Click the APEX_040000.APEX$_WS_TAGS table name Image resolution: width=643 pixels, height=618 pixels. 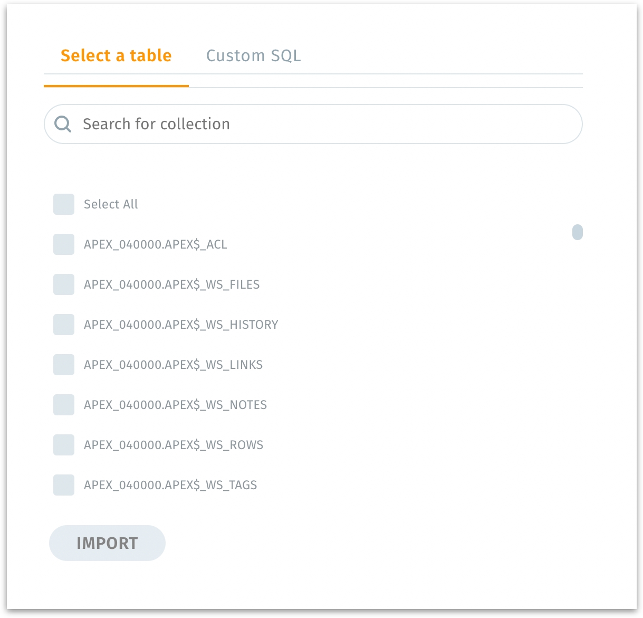(170, 485)
